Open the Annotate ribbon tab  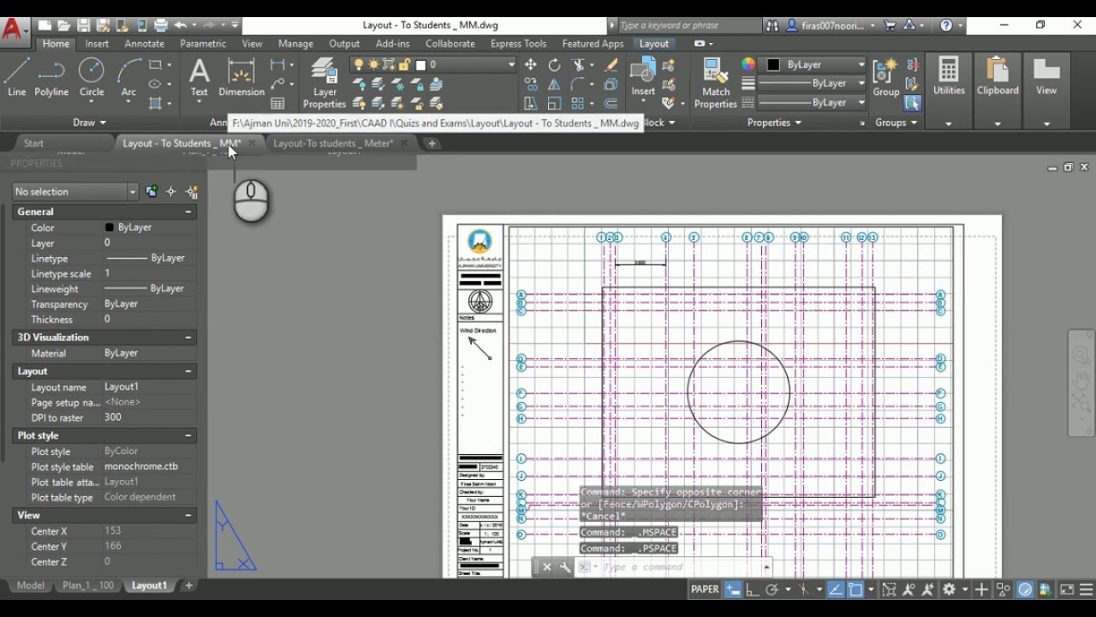tap(144, 44)
